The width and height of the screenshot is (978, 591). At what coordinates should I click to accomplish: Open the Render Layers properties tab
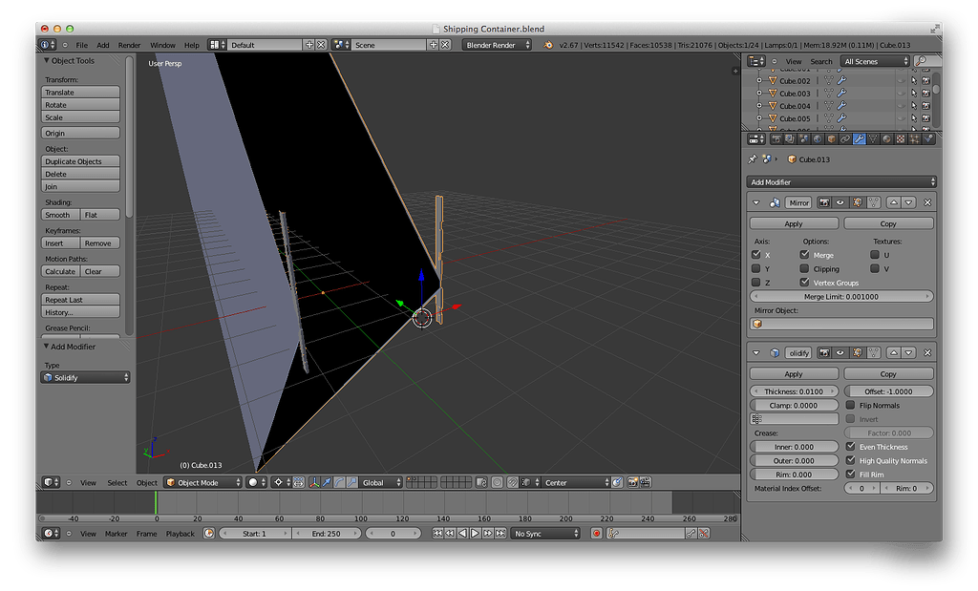point(790,139)
